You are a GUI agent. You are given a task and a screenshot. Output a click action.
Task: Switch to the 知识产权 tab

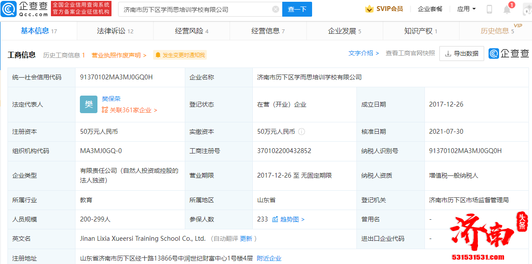click(421, 31)
